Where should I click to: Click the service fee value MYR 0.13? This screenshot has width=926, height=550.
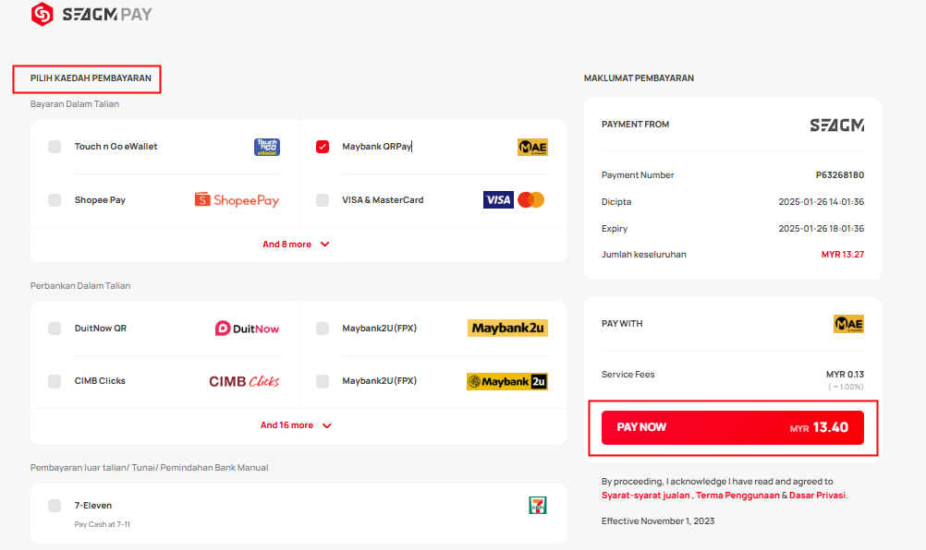[845, 375]
